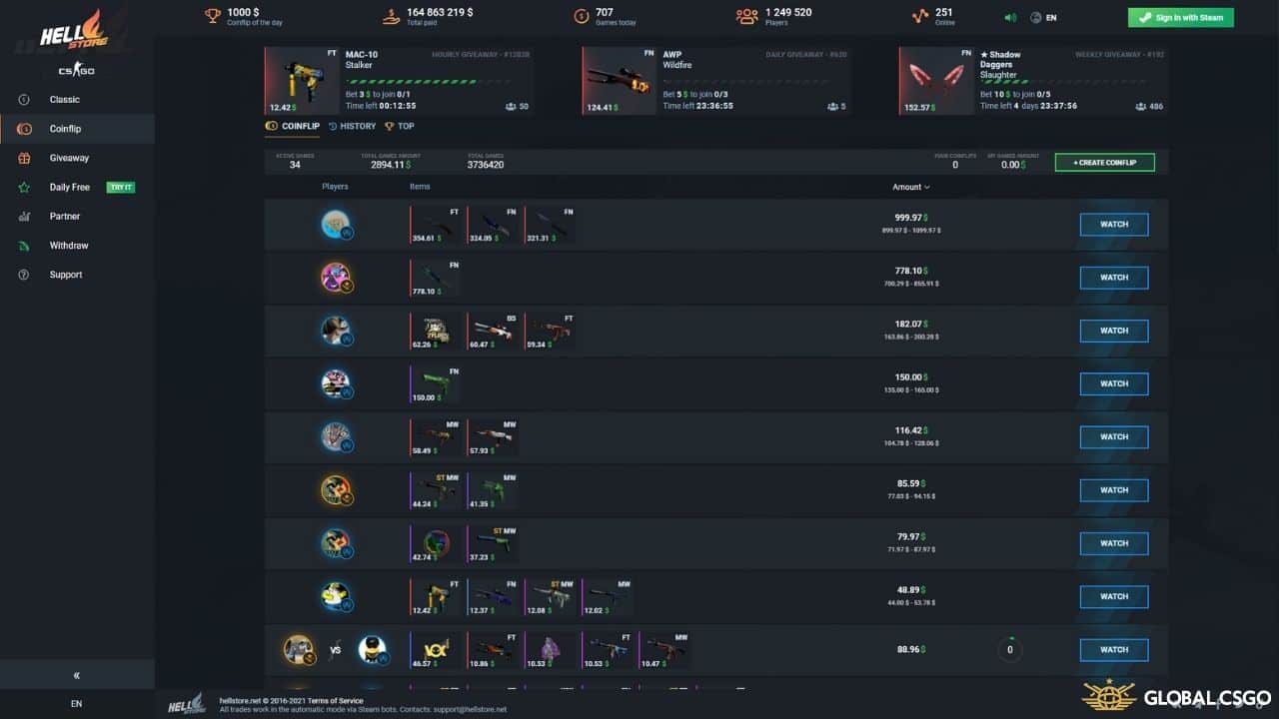
Task: Switch to the HISTORY tab
Action: pyautogui.click(x=352, y=126)
